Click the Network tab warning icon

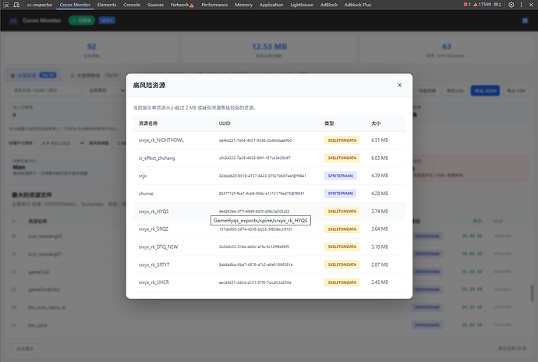[x=192, y=5]
